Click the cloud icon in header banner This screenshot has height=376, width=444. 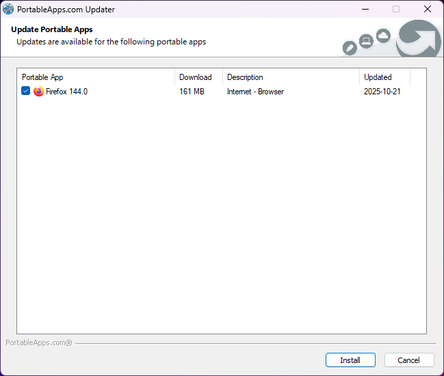tap(383, 35)
